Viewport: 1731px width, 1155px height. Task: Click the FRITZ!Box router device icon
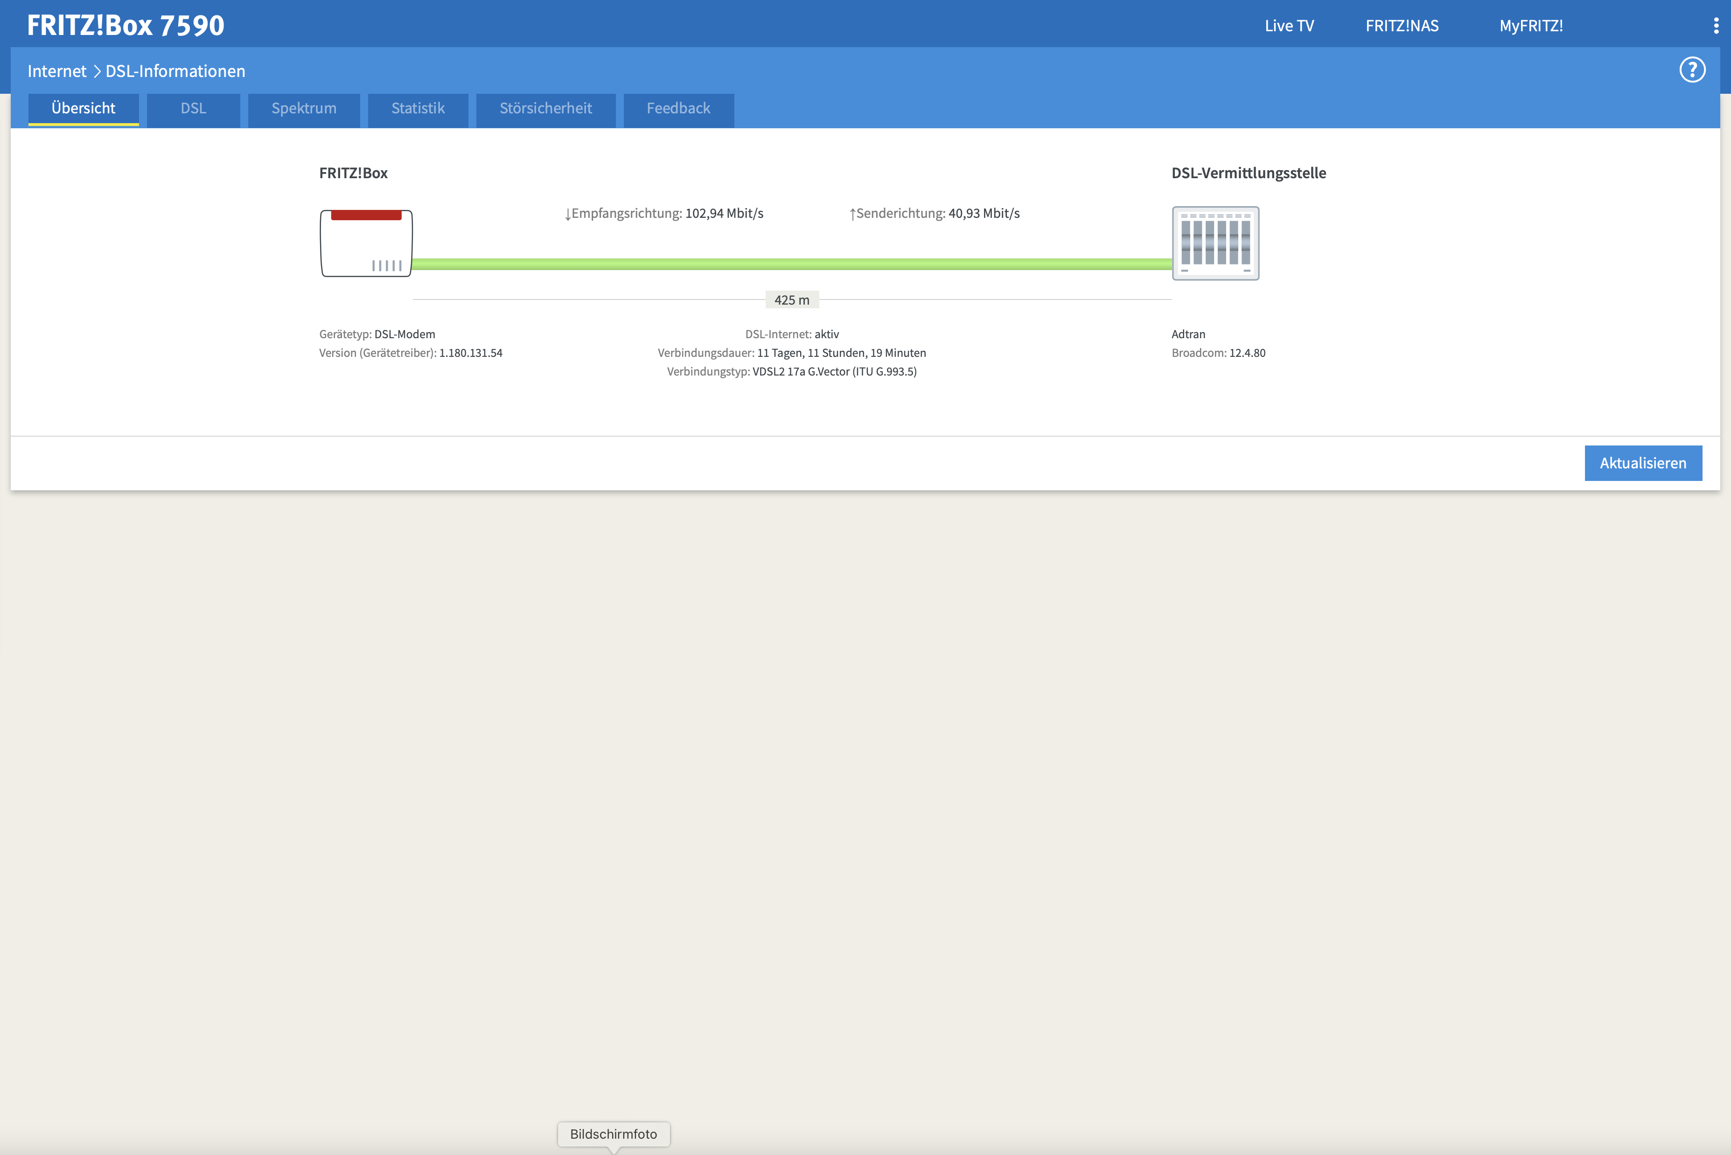[x=366, y=243]
